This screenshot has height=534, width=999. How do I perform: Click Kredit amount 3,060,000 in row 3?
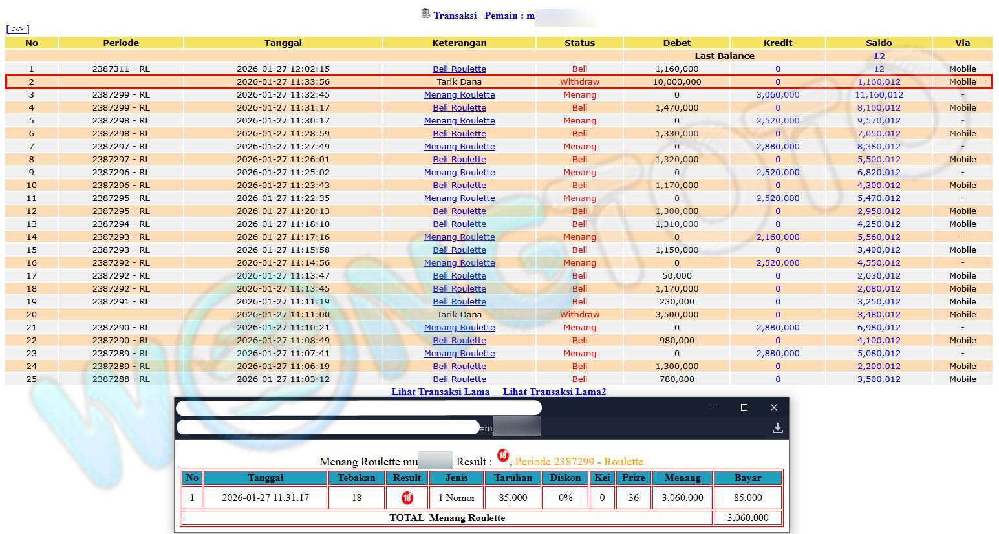777,95
